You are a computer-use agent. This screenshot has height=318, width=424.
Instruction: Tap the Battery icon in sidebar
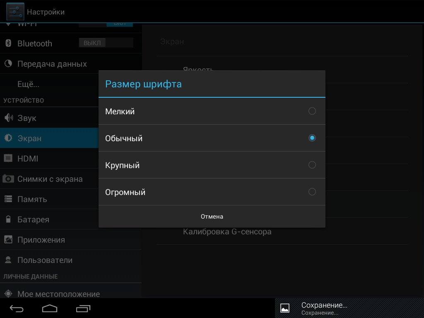pyautogui.click(x=8, y=219)
